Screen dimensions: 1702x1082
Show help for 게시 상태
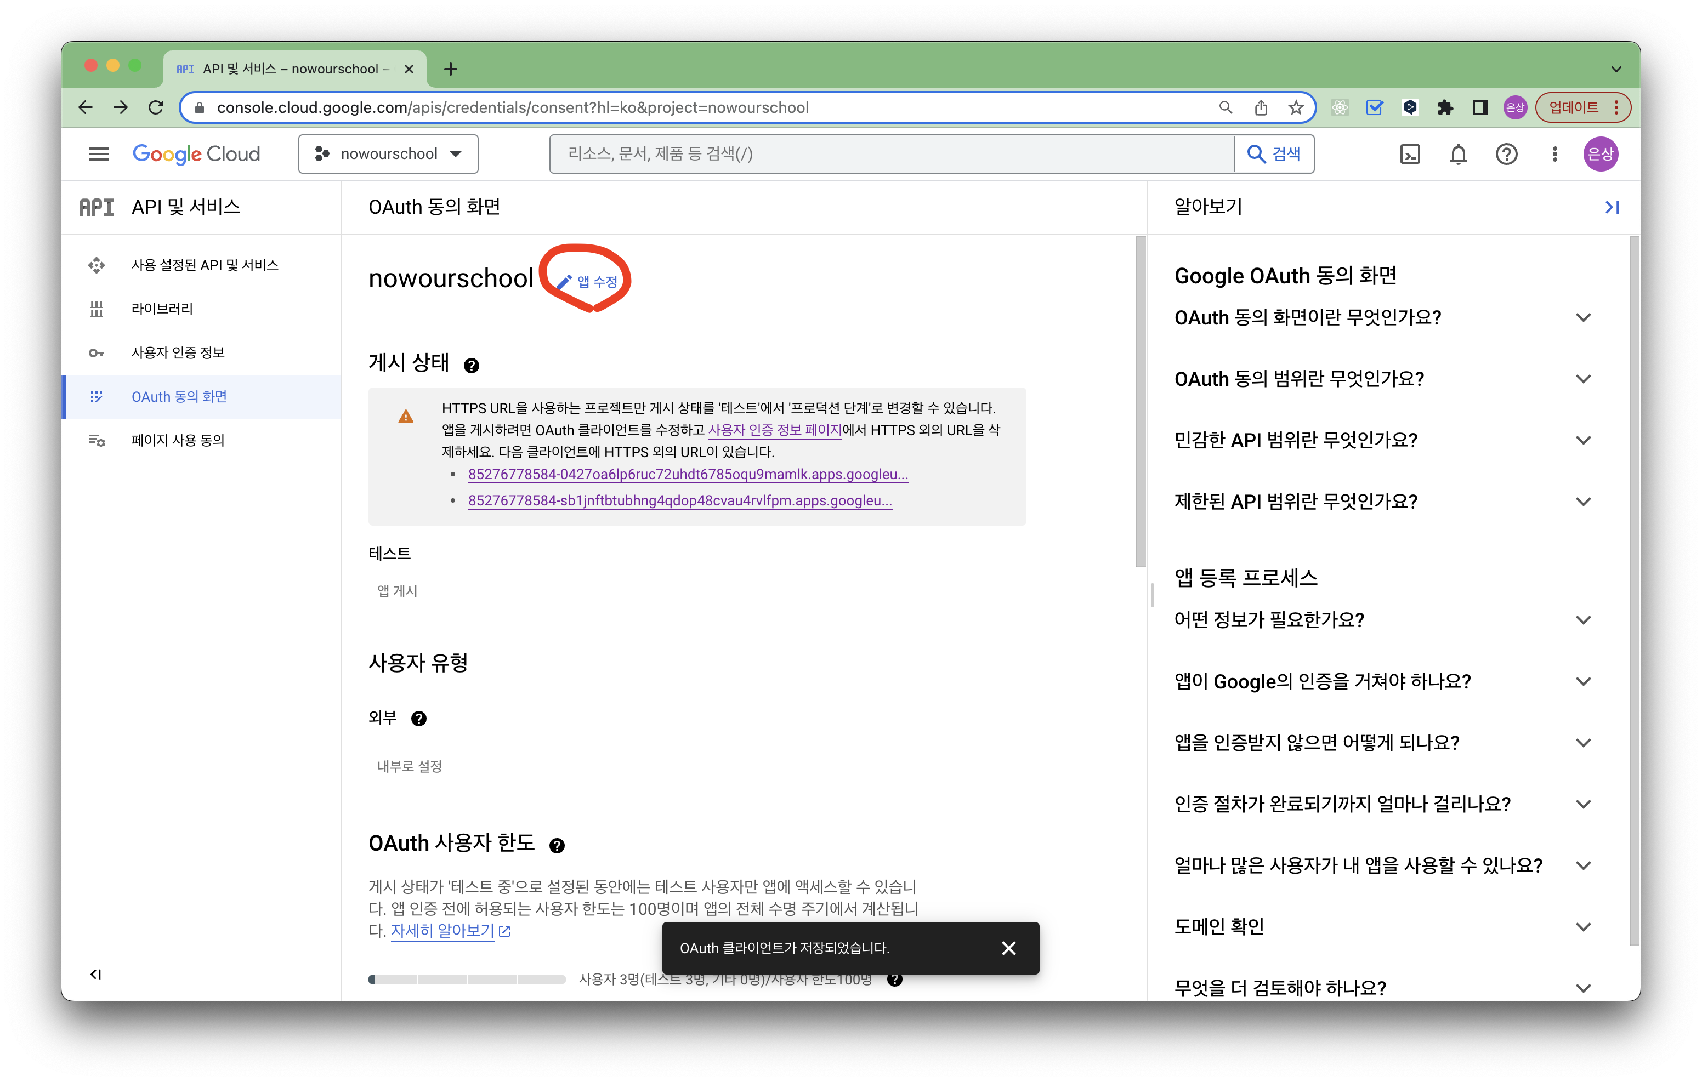(472, 366)
